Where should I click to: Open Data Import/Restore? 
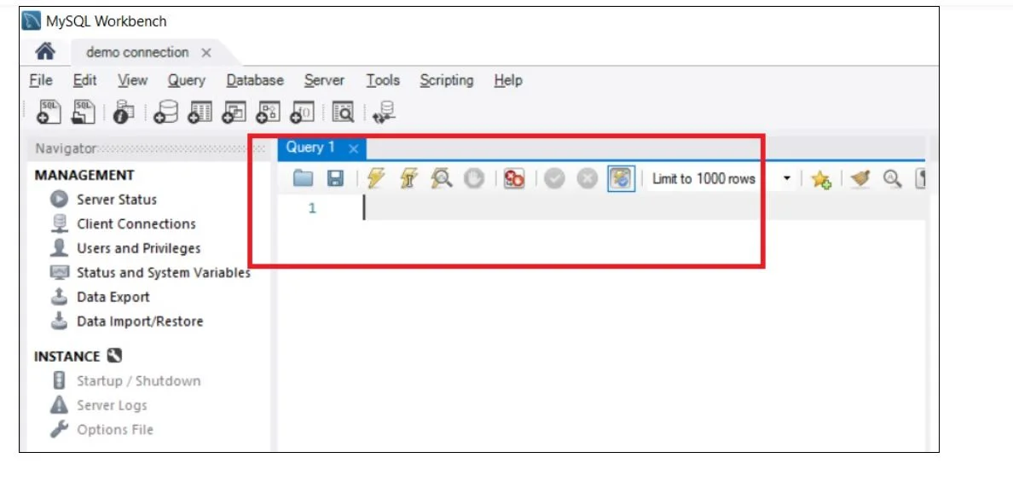click(140, 322)
